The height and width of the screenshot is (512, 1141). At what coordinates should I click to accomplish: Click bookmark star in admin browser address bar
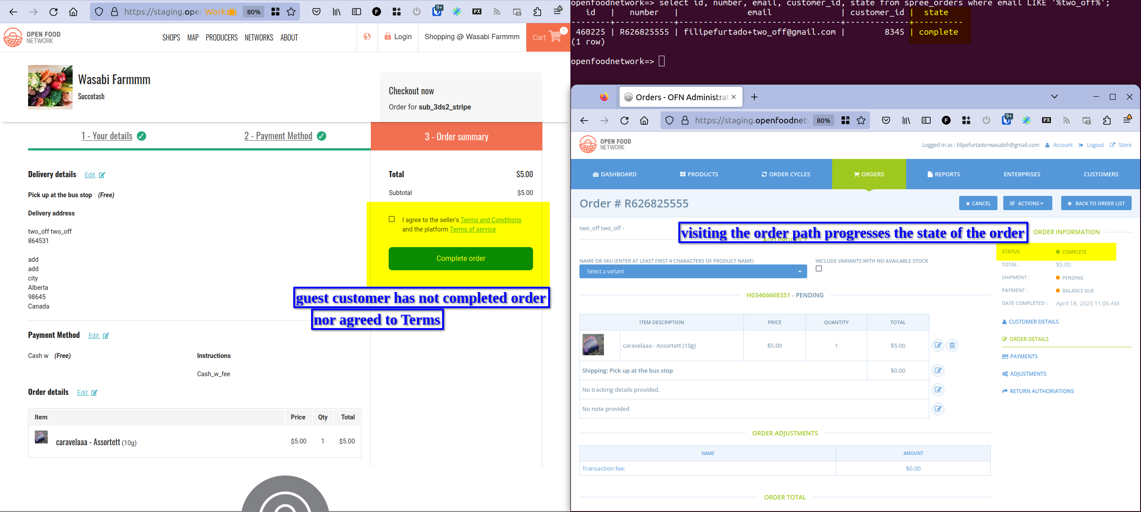(861, 121)
